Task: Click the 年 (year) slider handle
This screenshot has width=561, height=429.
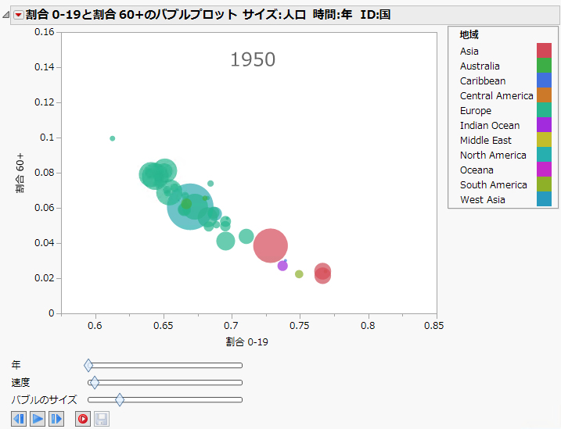Action: 88,365
